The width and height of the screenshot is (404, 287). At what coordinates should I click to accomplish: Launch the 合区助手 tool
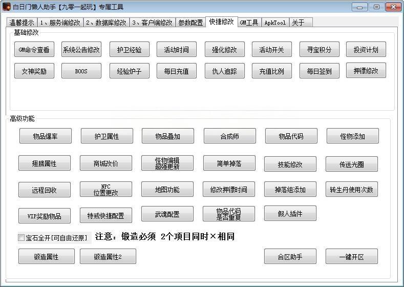pos(290,257)
